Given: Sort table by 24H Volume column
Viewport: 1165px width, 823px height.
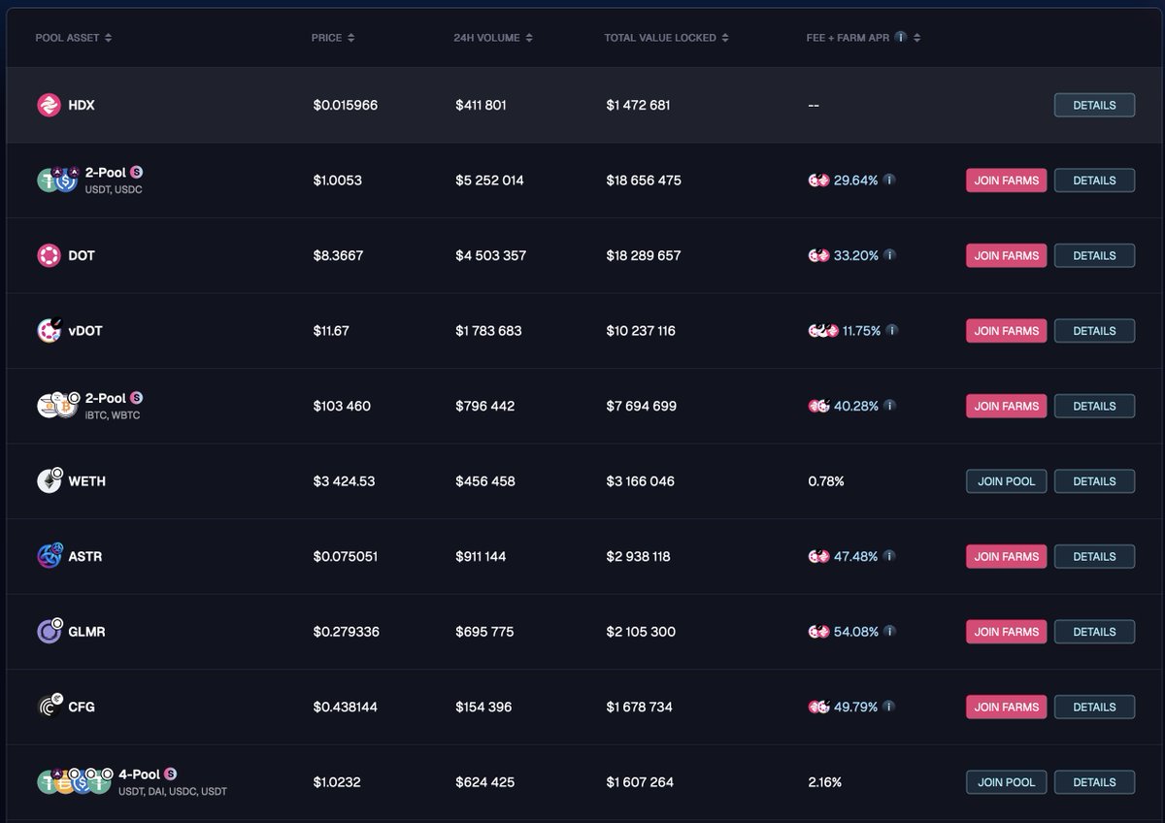Looking at the screenshot, I should point(493,38).
